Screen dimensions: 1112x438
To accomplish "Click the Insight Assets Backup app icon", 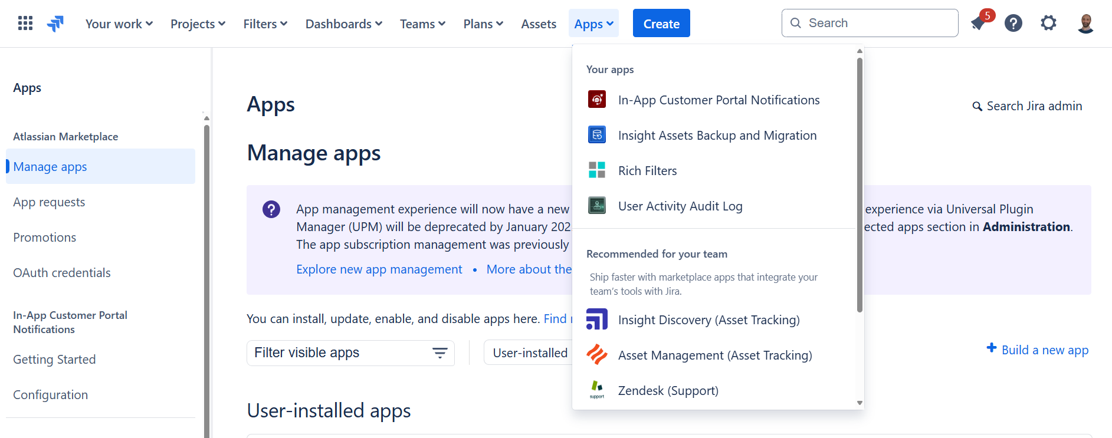I will [597, 134].
